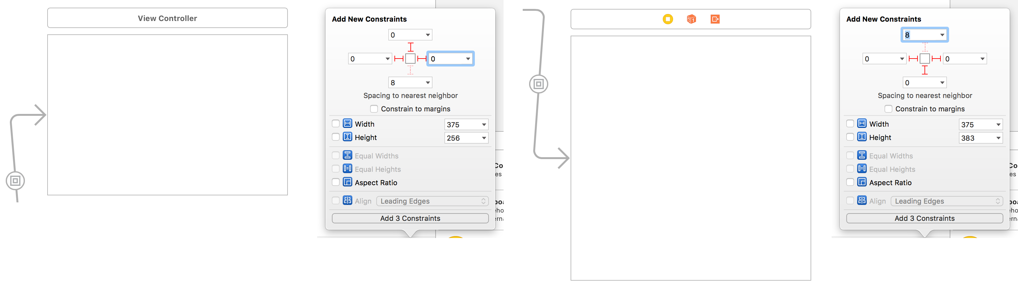The width and height of the screenshot is (1018, 287).
Task: Click the Equal Heights icon in right popup
Action: pyautogui.click(x=862, y=169)
